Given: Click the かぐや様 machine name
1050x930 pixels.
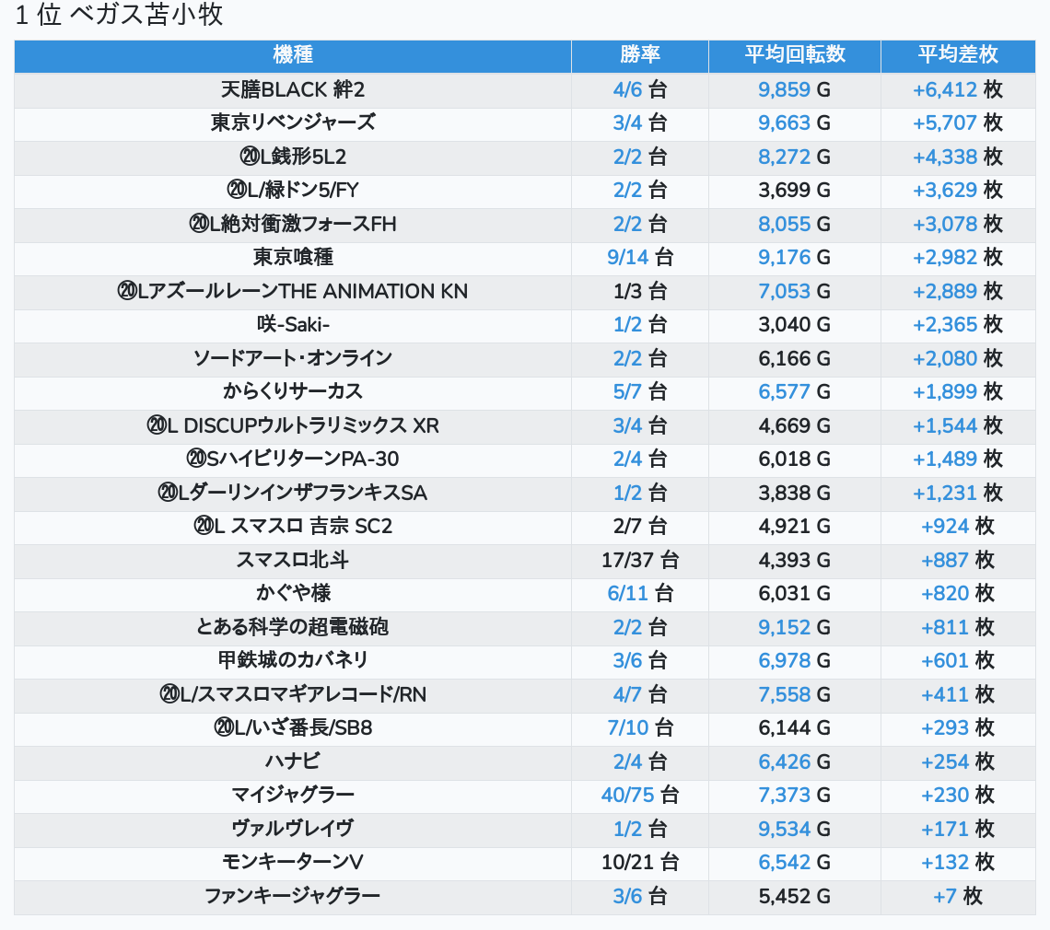Looking at the screenshot, I should pyautogui.click(x=293, y=593).
